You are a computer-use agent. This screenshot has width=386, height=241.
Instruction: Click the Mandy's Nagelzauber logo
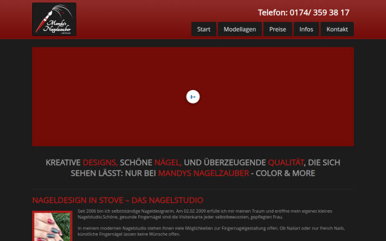[x=54, y=19]
